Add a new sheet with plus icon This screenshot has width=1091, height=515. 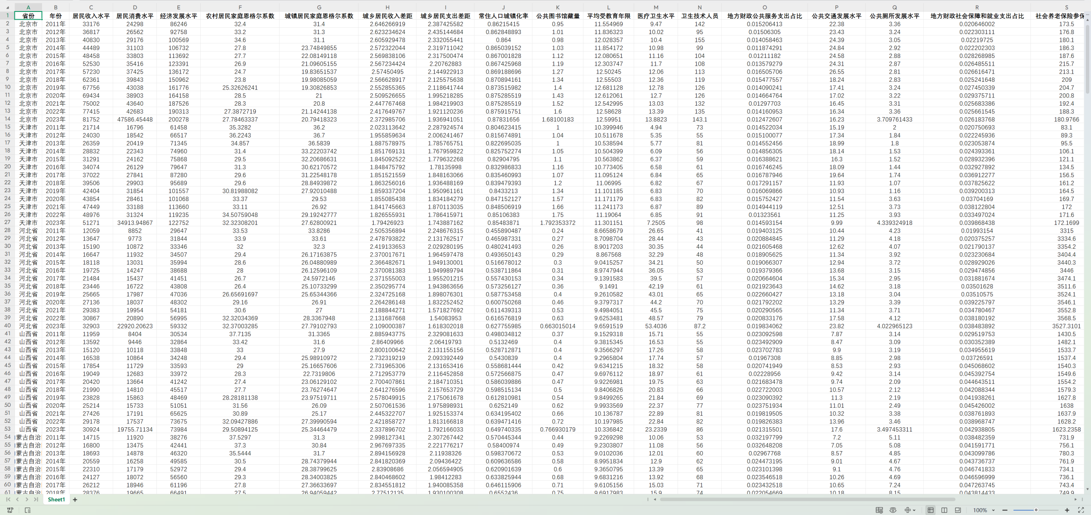click(75, 500)
